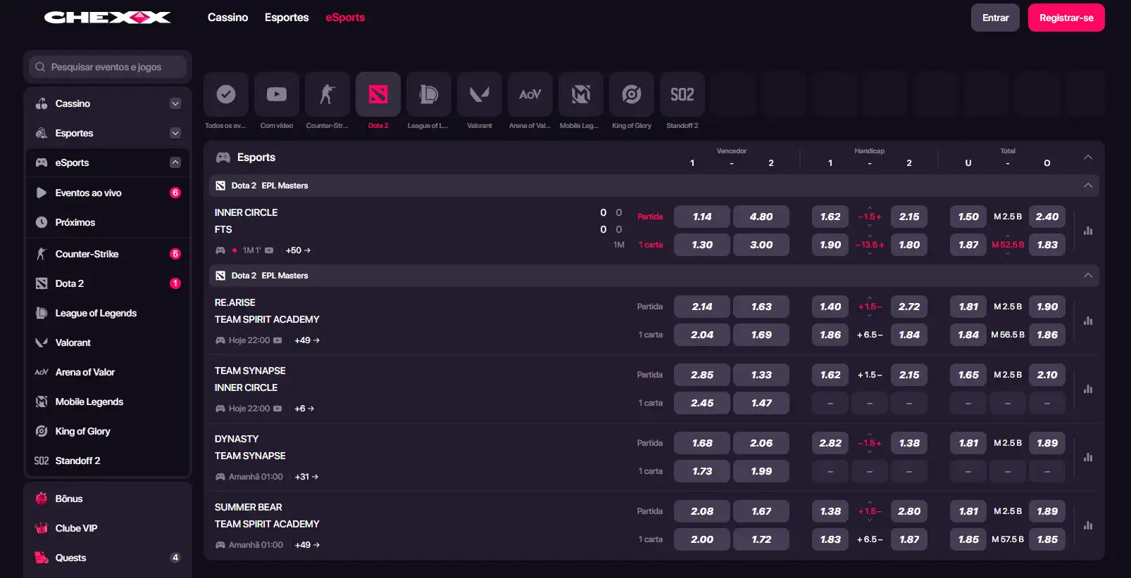Bet on INNER CIRCLE to win at 1.14
The height and width of the screenshot is (578, 1131).
click(702, 217)
